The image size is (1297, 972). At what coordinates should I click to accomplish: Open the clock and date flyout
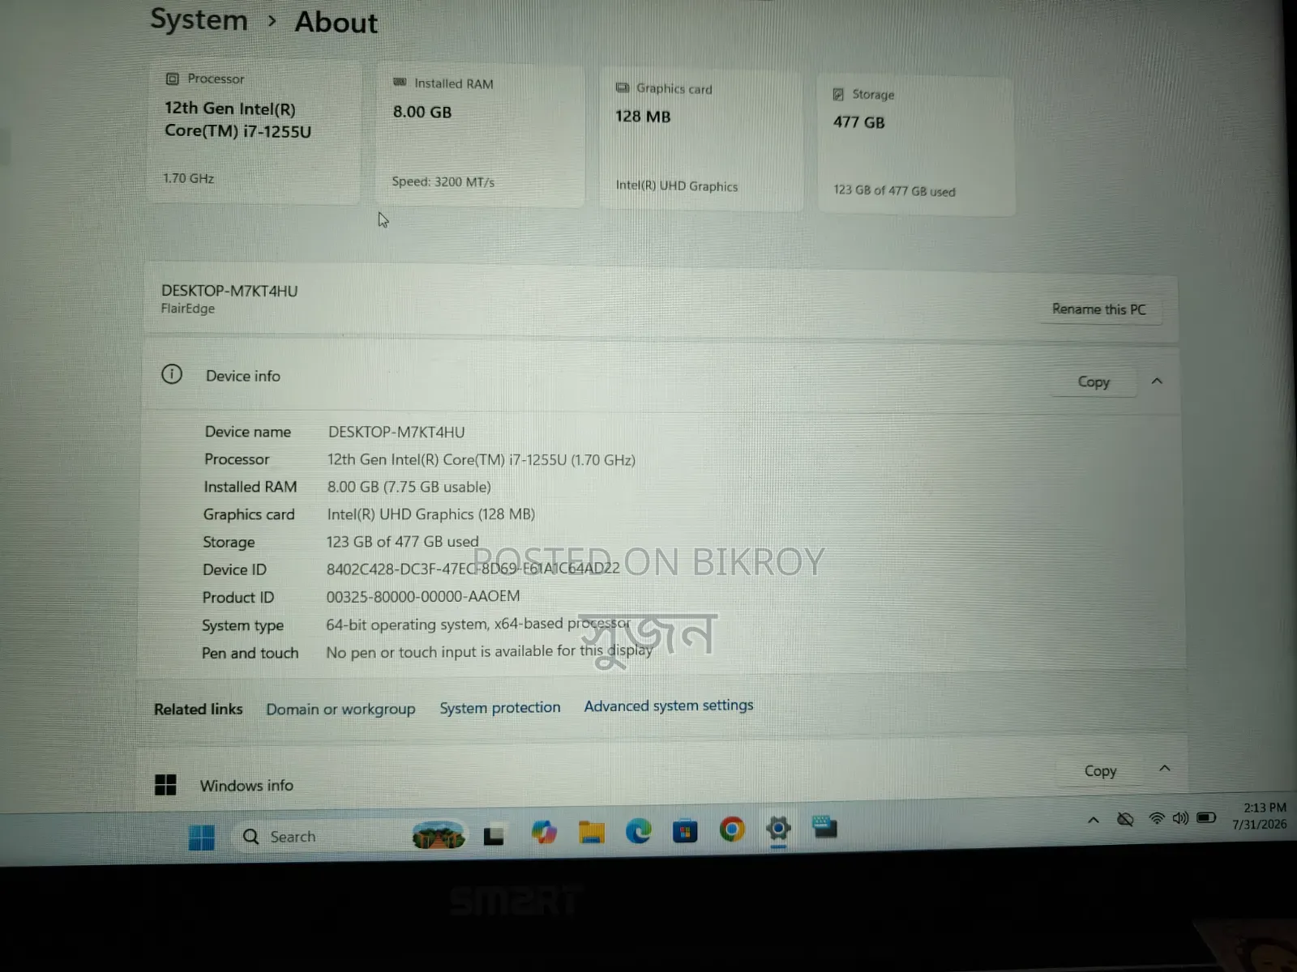click(x=1260, y=816)
